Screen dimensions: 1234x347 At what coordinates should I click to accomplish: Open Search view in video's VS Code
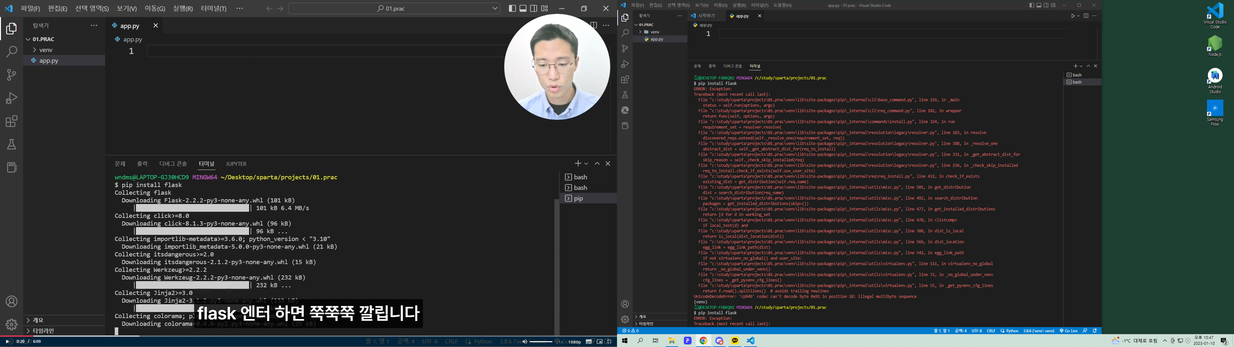12,51
